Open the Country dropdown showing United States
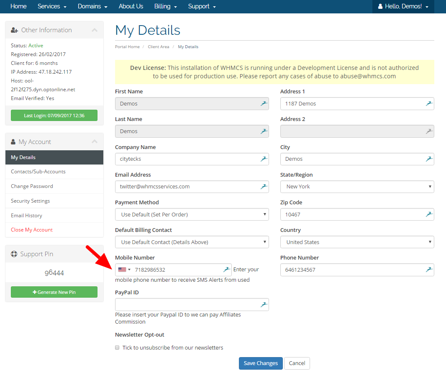 (x=357, y=242)
